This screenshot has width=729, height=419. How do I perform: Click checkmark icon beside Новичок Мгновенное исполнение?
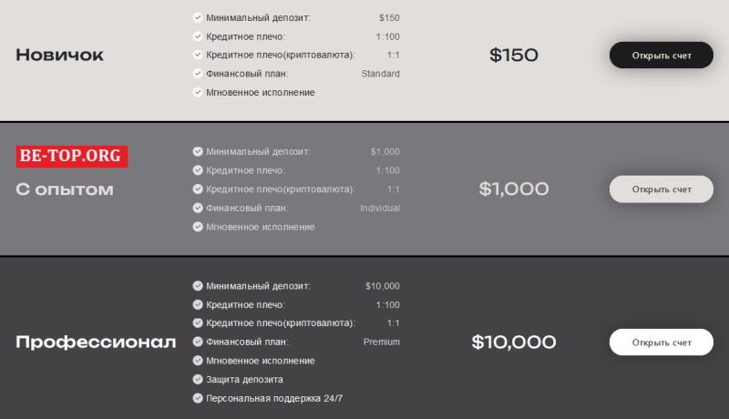coord(198,92)
